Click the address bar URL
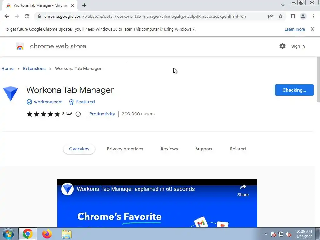The width and height of the screenshot is (320, 240). click(145, 16)
